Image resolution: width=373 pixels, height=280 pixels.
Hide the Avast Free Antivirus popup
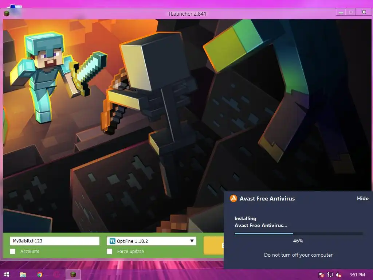(362, 198)
